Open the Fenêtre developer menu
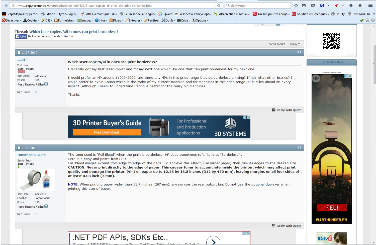 click(x=152, y=20)
